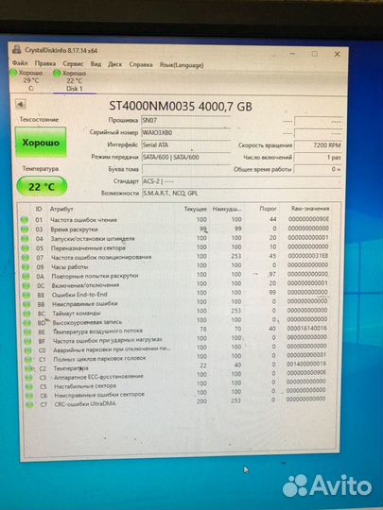
Task: Click the ST4000NM0035 4000,7 GB model title
Action: point(181,106)
